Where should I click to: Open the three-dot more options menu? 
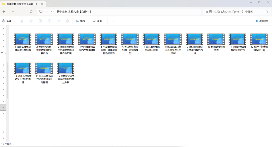(x=112, y=21)
